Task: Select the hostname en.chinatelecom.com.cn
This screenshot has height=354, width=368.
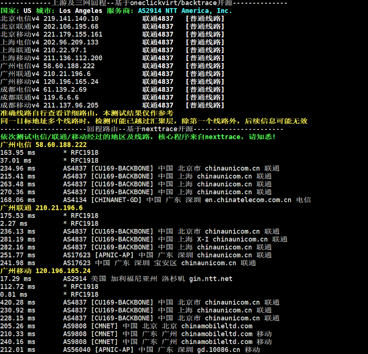Action: click(248, 200)
